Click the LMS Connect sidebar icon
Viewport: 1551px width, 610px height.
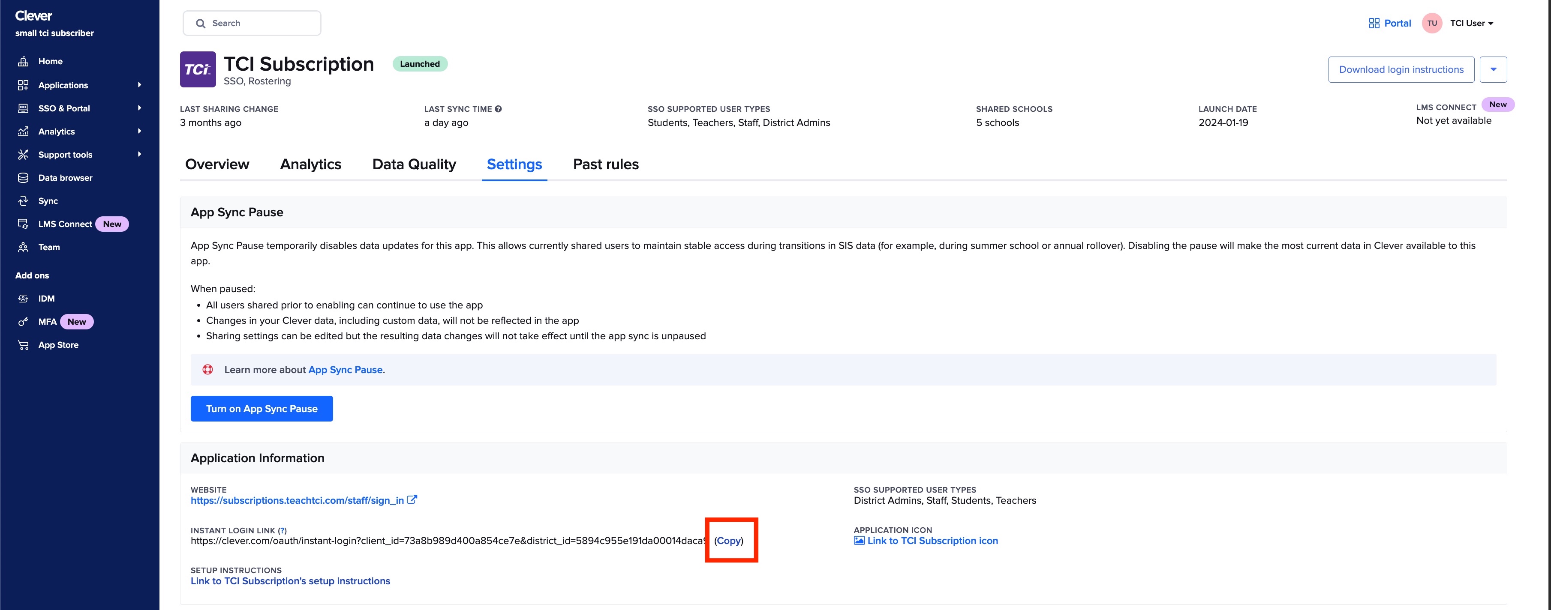click(x=23, y=224)
